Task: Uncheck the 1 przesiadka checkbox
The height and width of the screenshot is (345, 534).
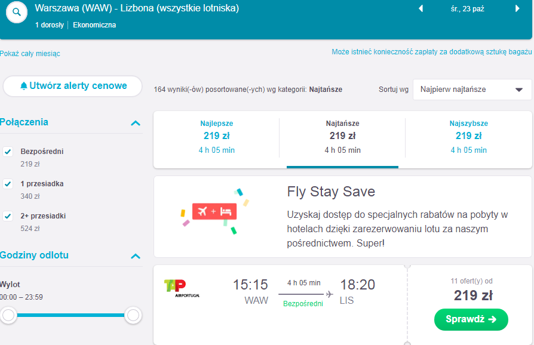Action: tap(8, 184)
